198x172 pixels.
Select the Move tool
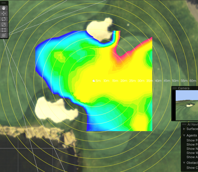[x=4, y=14]
